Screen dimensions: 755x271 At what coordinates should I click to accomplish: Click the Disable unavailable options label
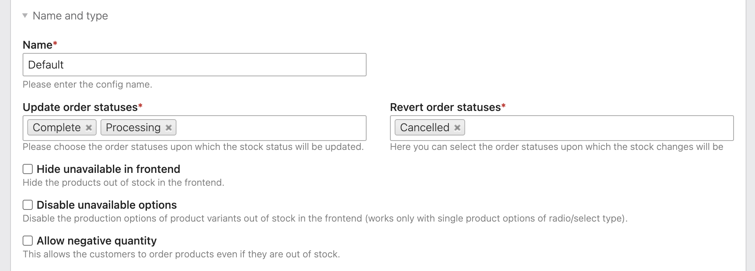pyautogui.click(x=106, y=205)
